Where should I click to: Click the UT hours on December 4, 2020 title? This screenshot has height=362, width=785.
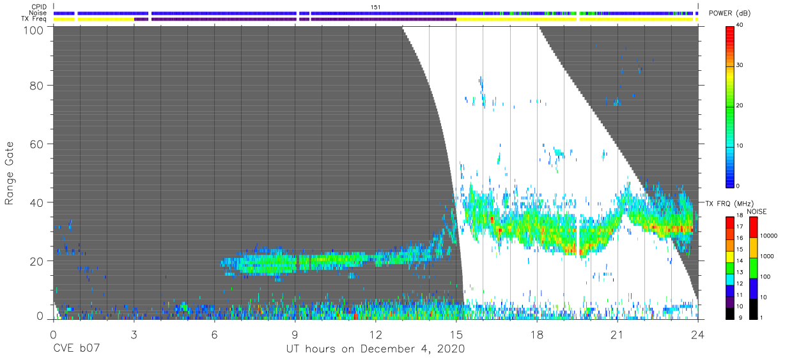(375, 349)
